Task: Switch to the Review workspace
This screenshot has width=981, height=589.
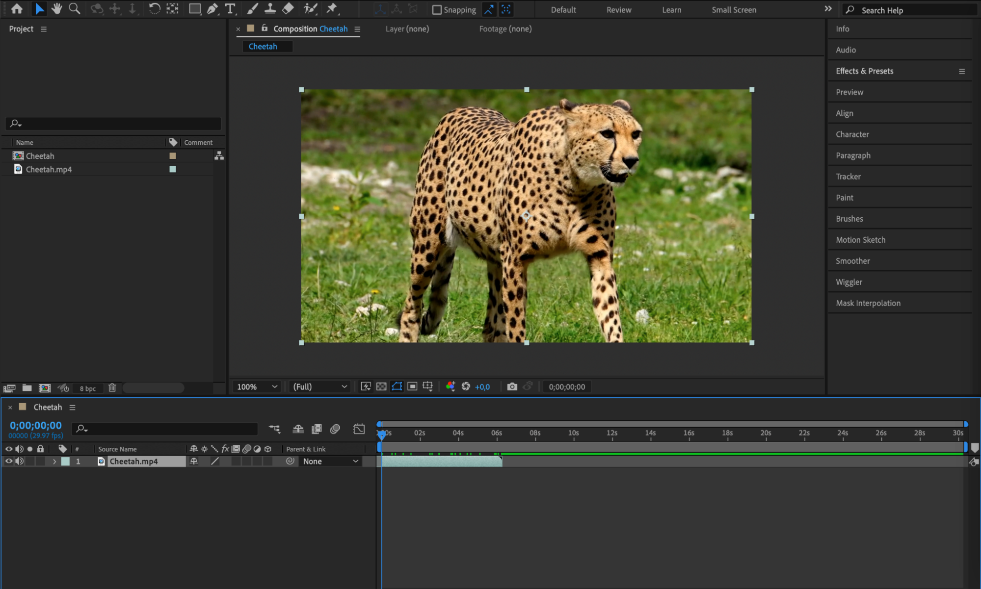Action: click(x=618, y=10)
